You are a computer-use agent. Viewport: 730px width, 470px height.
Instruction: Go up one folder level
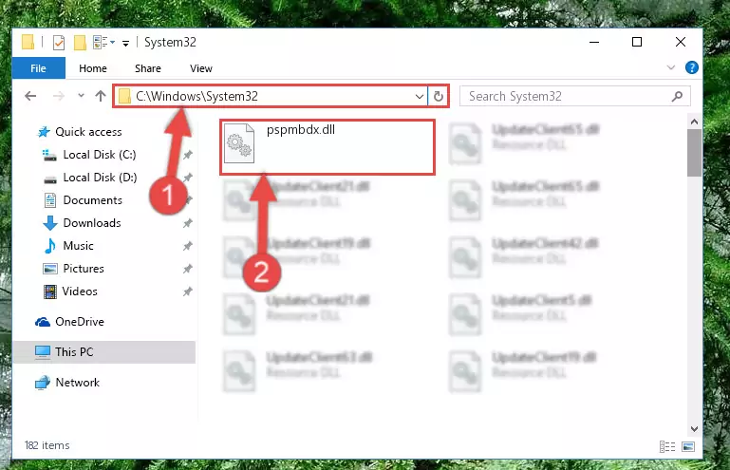[101, 96]
